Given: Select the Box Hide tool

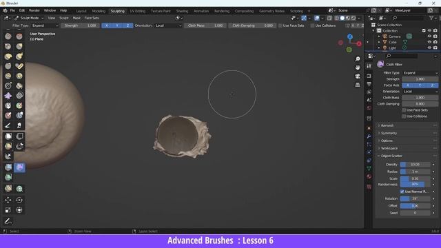Looking at the screenshot, I should tap(19, 136).
